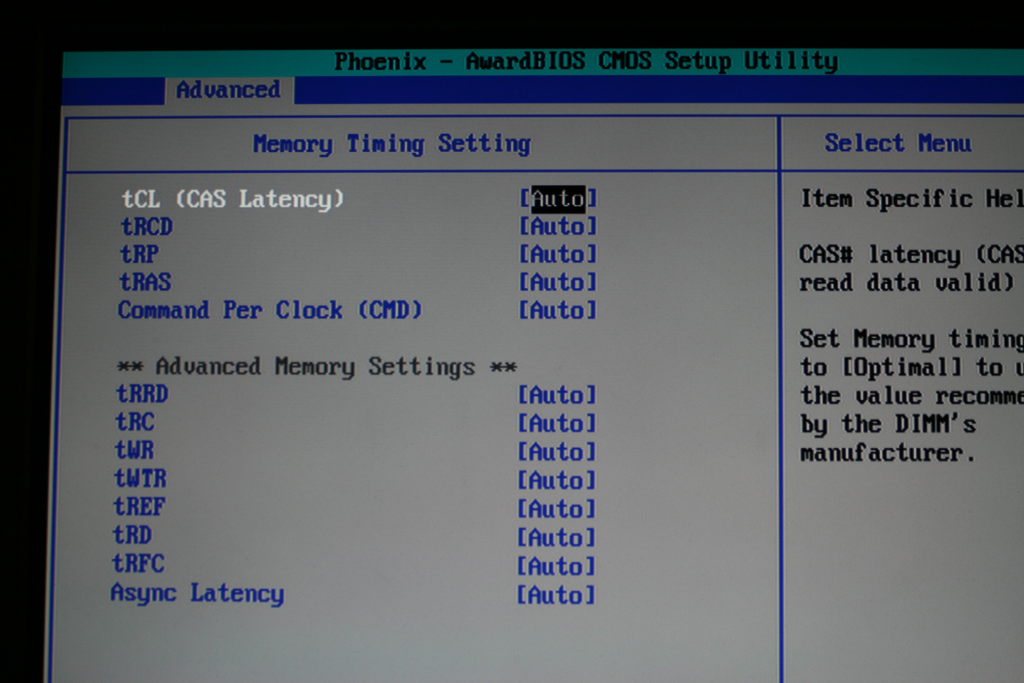Select the tWTR label
Viewport: 1024px width, 683px height.
pos(140,479)
